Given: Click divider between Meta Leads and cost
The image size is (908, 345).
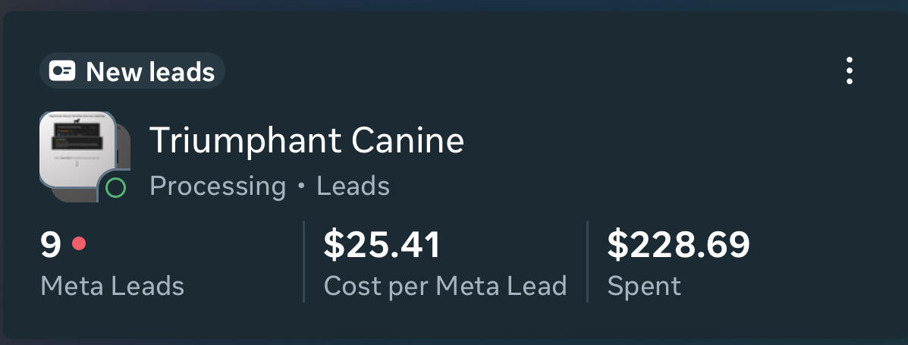Looking at the screenshot, I should [303, 262].
